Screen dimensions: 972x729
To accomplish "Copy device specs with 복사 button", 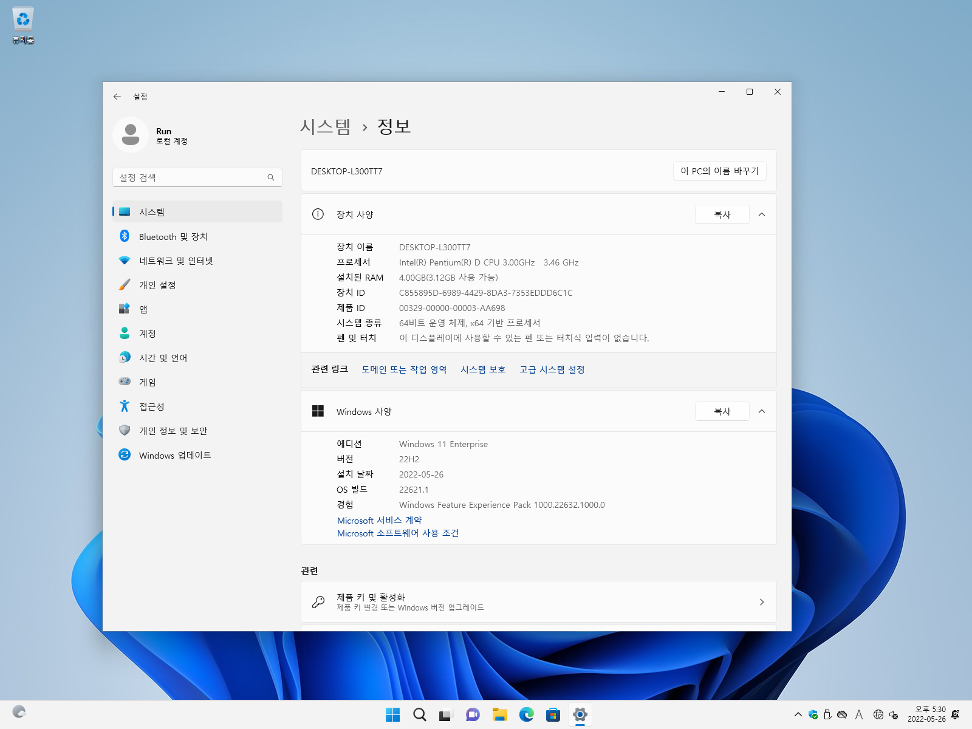I will (x=722, y=214).
